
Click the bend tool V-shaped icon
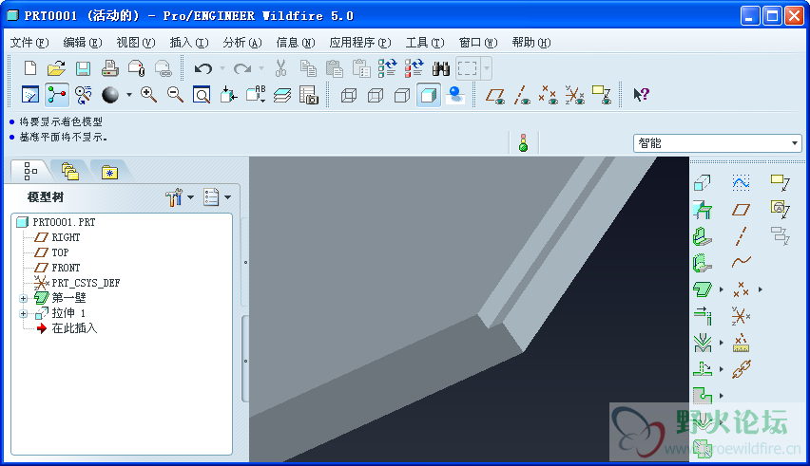click(703, 343)
